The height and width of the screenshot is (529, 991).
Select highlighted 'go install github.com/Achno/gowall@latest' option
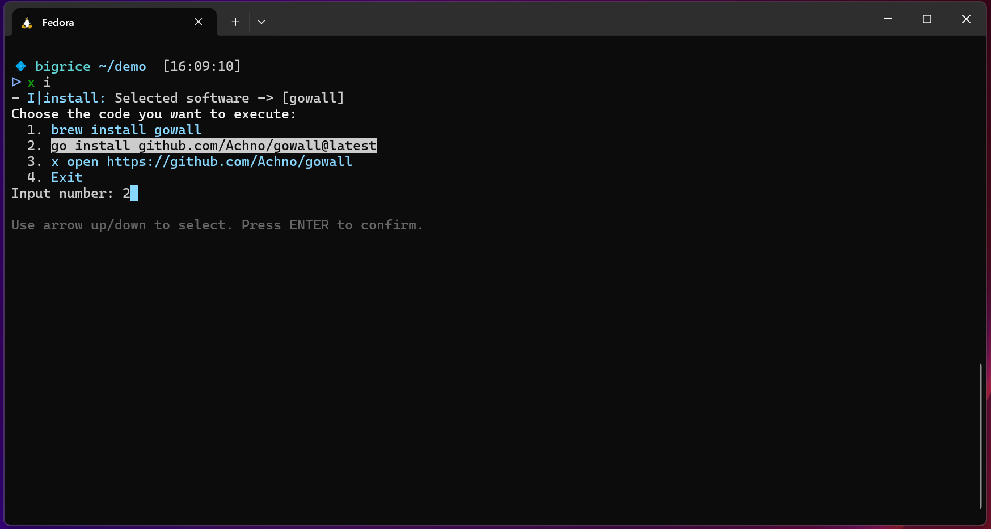[x=214, y=146]
